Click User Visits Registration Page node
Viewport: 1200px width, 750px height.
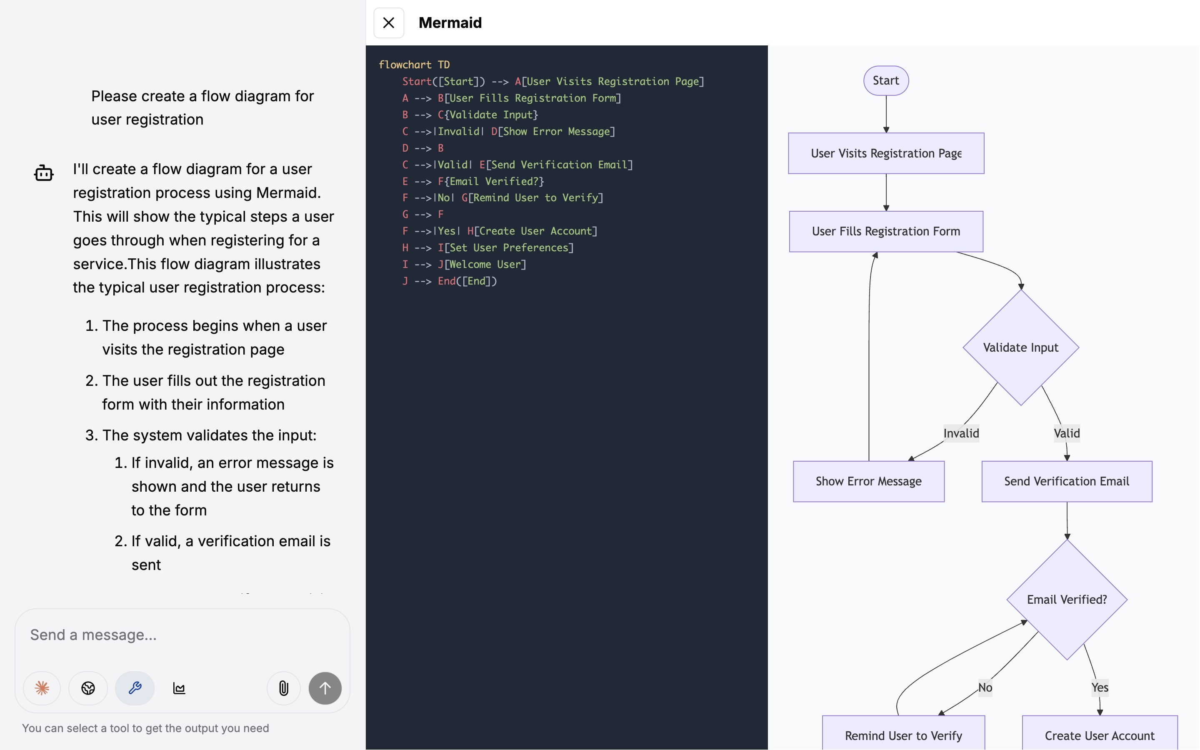(x=886, y=153)
